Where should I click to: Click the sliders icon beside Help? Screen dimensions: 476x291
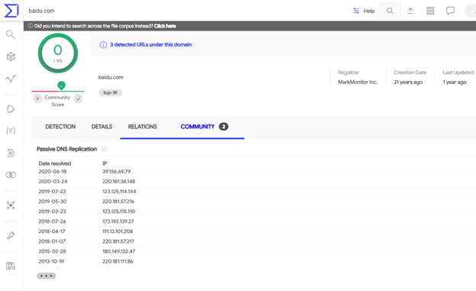coord(356,11)
